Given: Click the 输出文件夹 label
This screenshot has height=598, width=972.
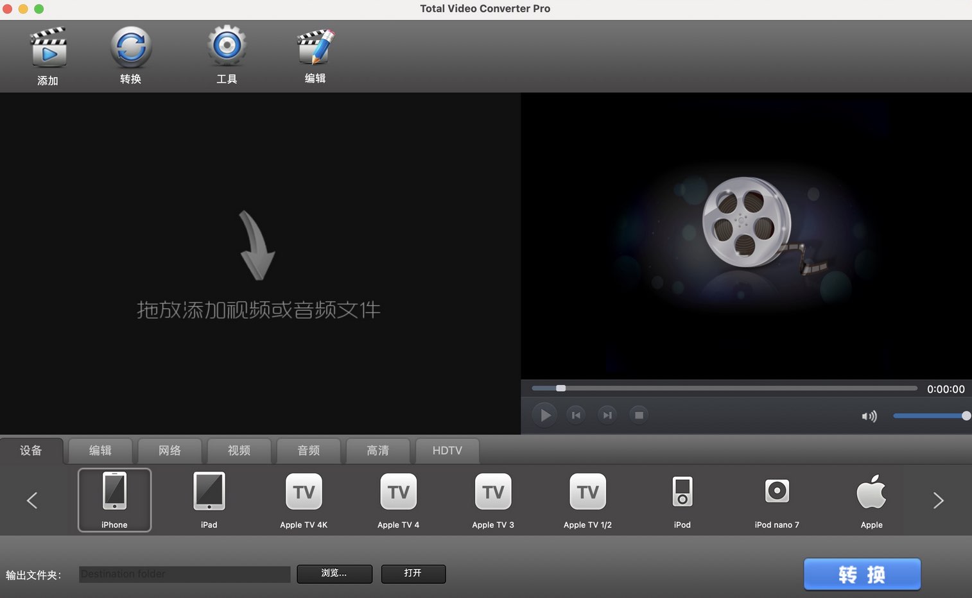Looking at the screenshot, I should [33, 575].
